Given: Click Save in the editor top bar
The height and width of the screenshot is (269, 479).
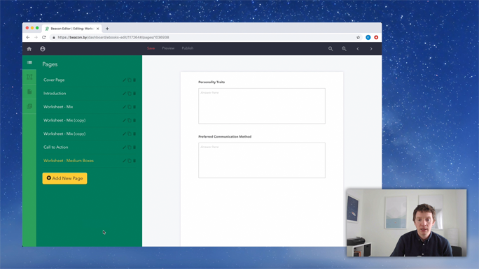Looking at the screenshot, I should pos(151,48).
